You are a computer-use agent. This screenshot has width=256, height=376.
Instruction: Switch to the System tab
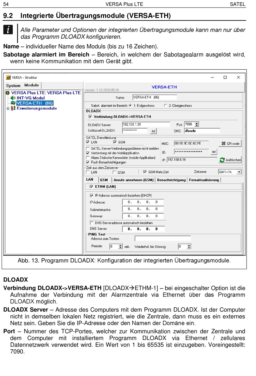coord(13,86)
